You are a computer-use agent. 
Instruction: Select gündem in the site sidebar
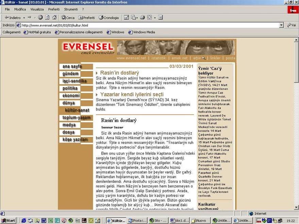[70, 74]
